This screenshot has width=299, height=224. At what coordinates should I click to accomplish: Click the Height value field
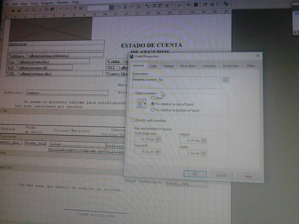click(x=190, y=141)
